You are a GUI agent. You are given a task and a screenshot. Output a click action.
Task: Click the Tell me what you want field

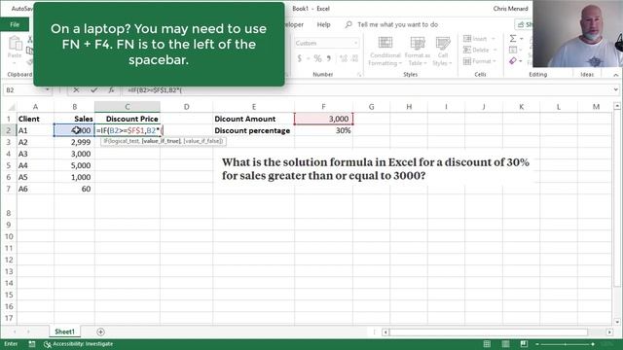tap(397, 24)
